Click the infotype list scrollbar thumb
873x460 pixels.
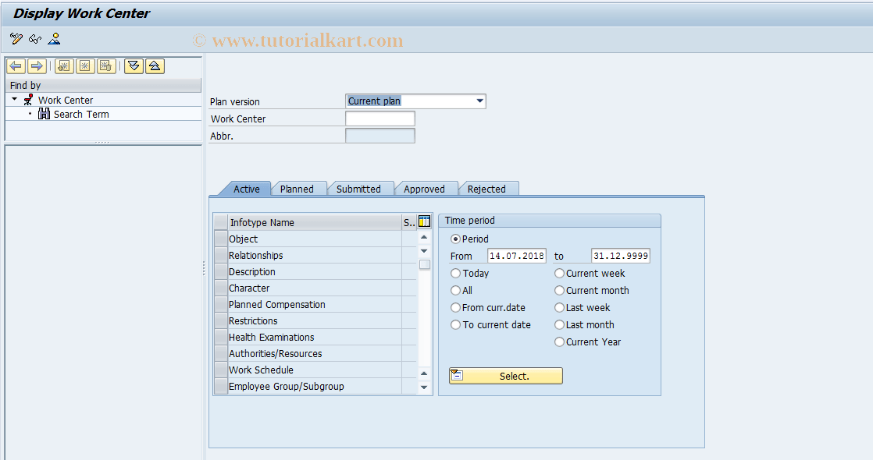pos(424,265)
